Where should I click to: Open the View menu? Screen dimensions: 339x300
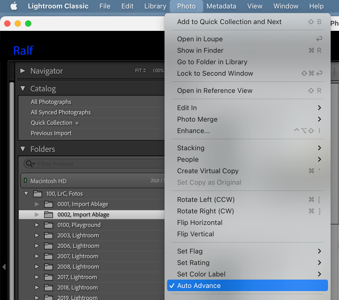pyautogui.click(x=255, y=6)
